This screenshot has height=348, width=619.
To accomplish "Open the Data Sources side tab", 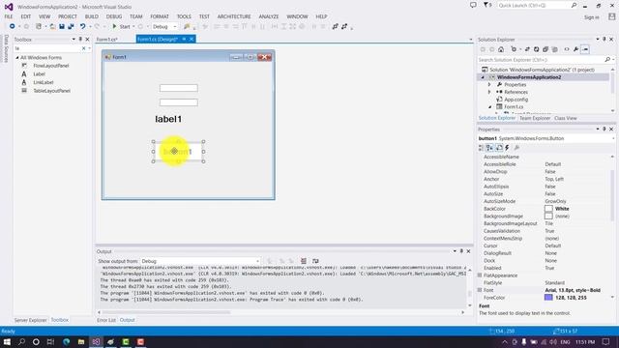I will point(6,48).
